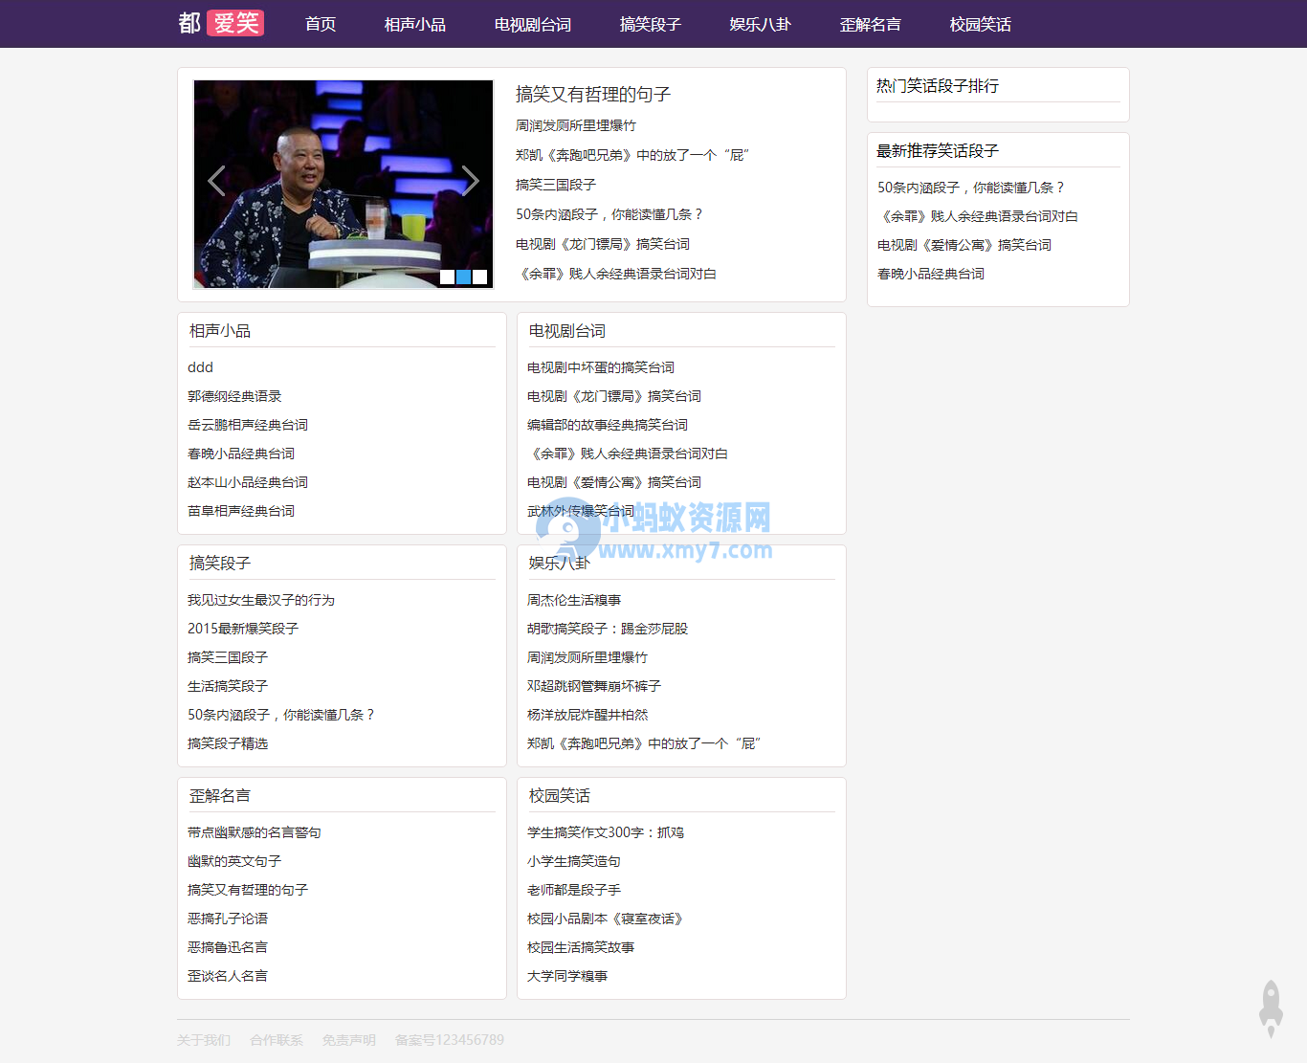1307x1063 pixels.
Task: Select the third carousel indicator dot
Action: [x=479, y=277]
